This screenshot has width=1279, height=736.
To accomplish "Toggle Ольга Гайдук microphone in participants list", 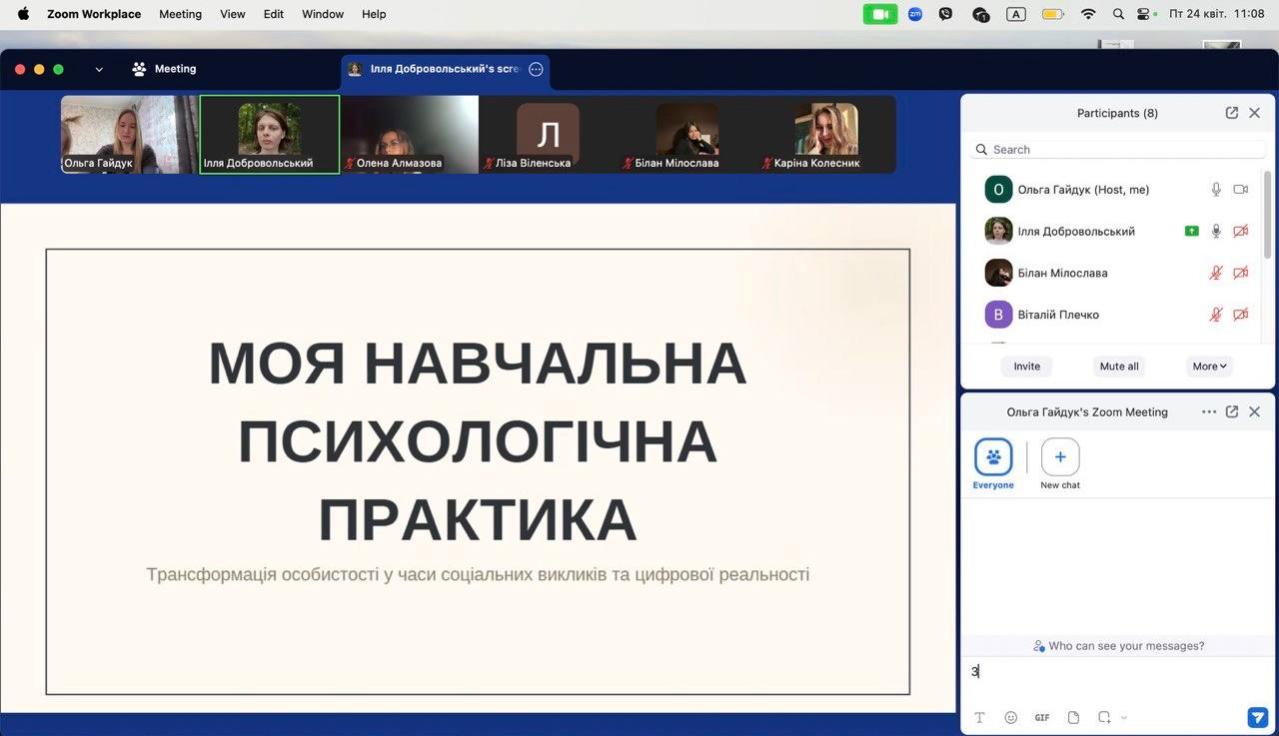I will point(1216,189).
